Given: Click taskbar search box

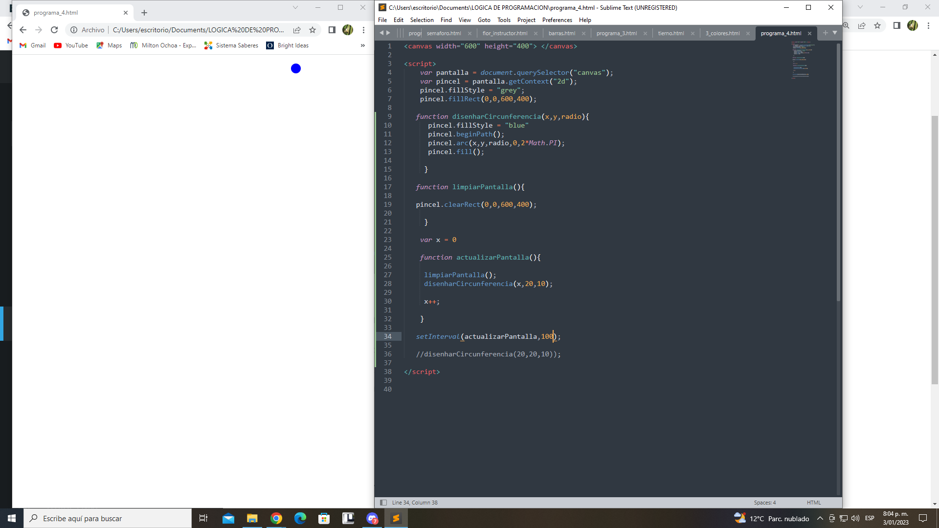Looking at the screenshot, I should click(x=108, y=518).
